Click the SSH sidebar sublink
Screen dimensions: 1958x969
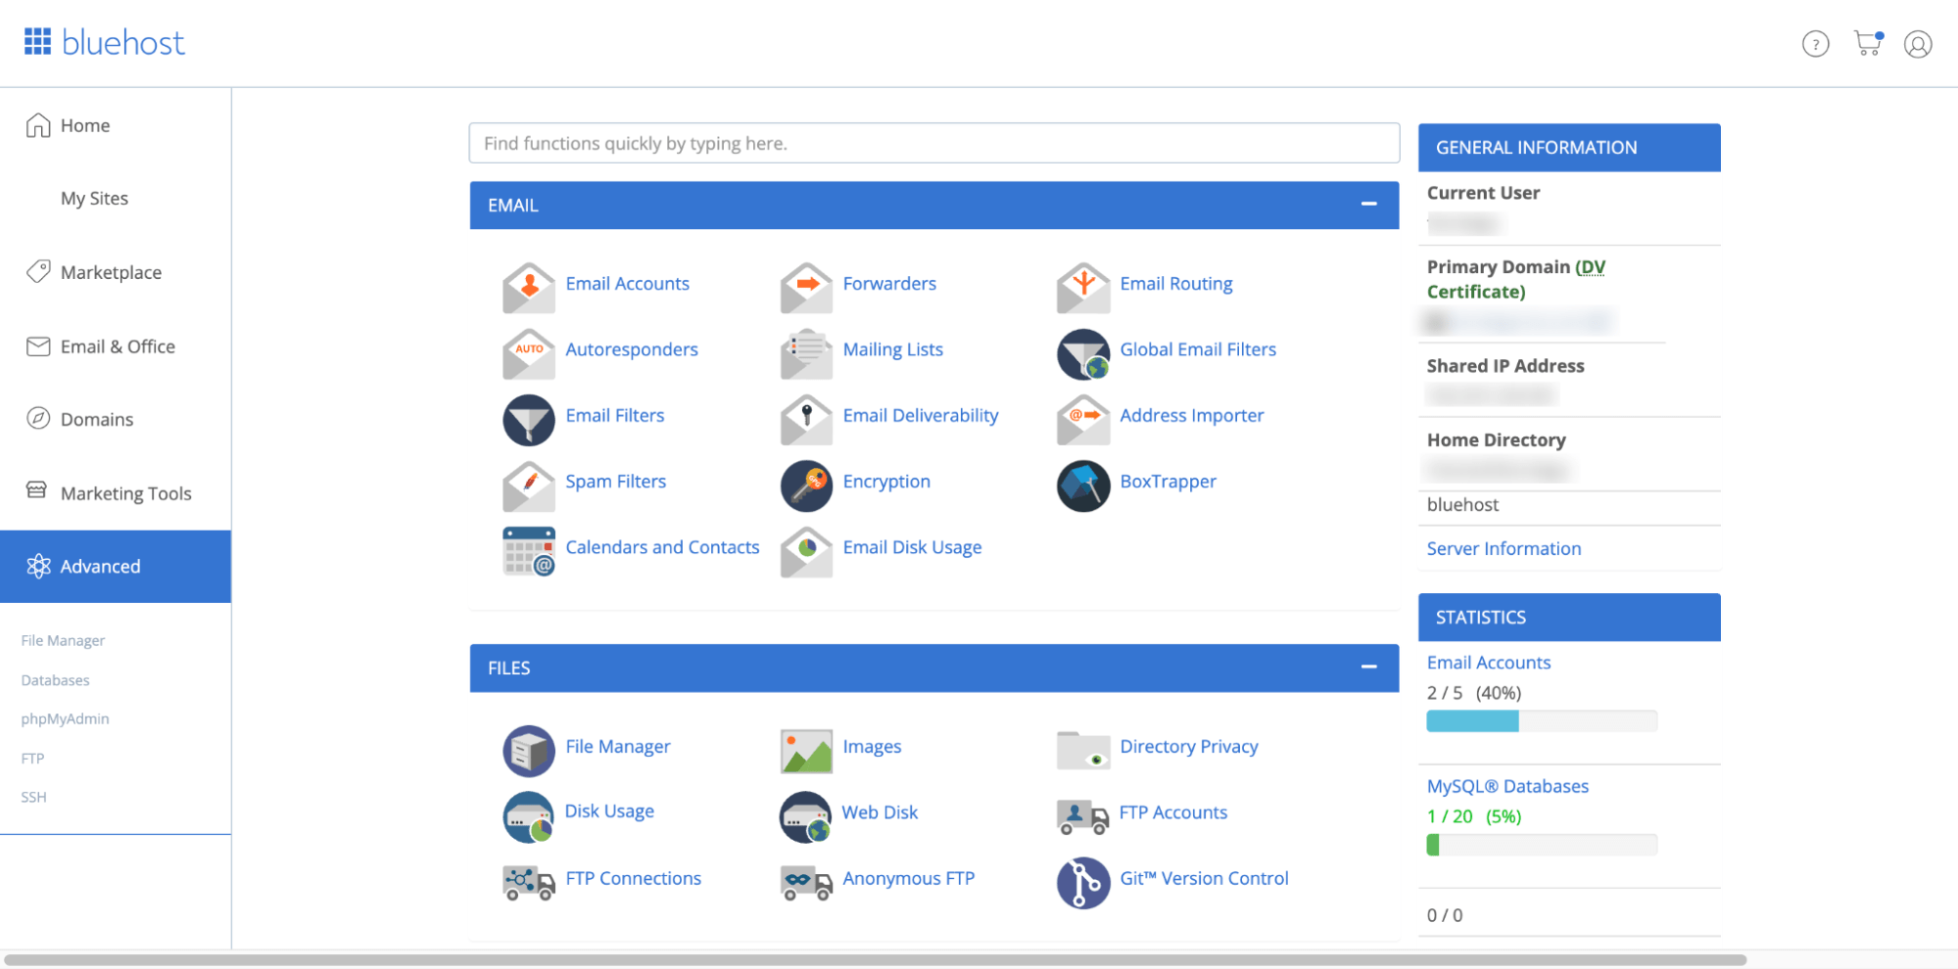coord(33,798)
